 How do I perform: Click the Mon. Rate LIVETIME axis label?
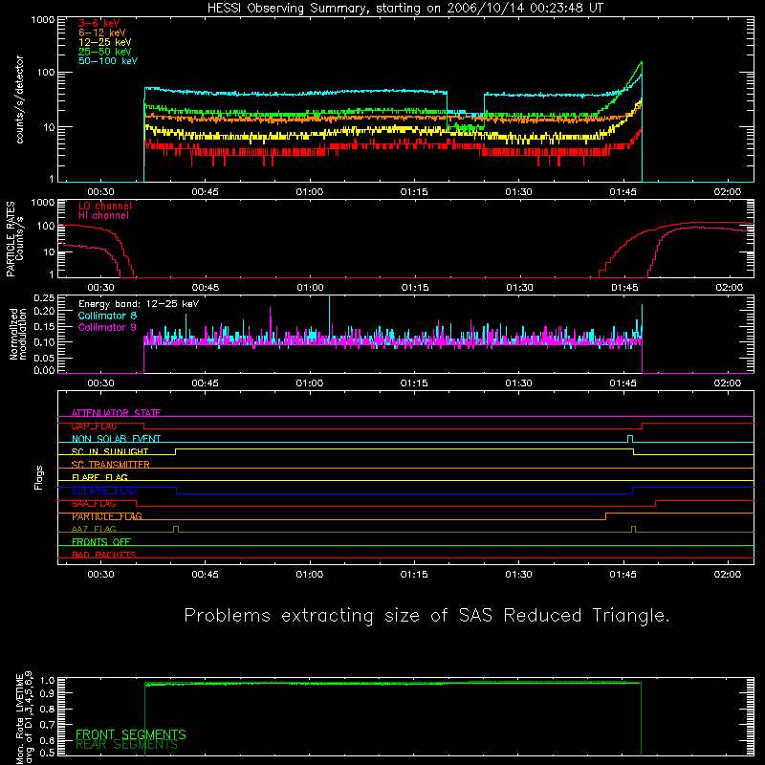[x=23, y=717]
